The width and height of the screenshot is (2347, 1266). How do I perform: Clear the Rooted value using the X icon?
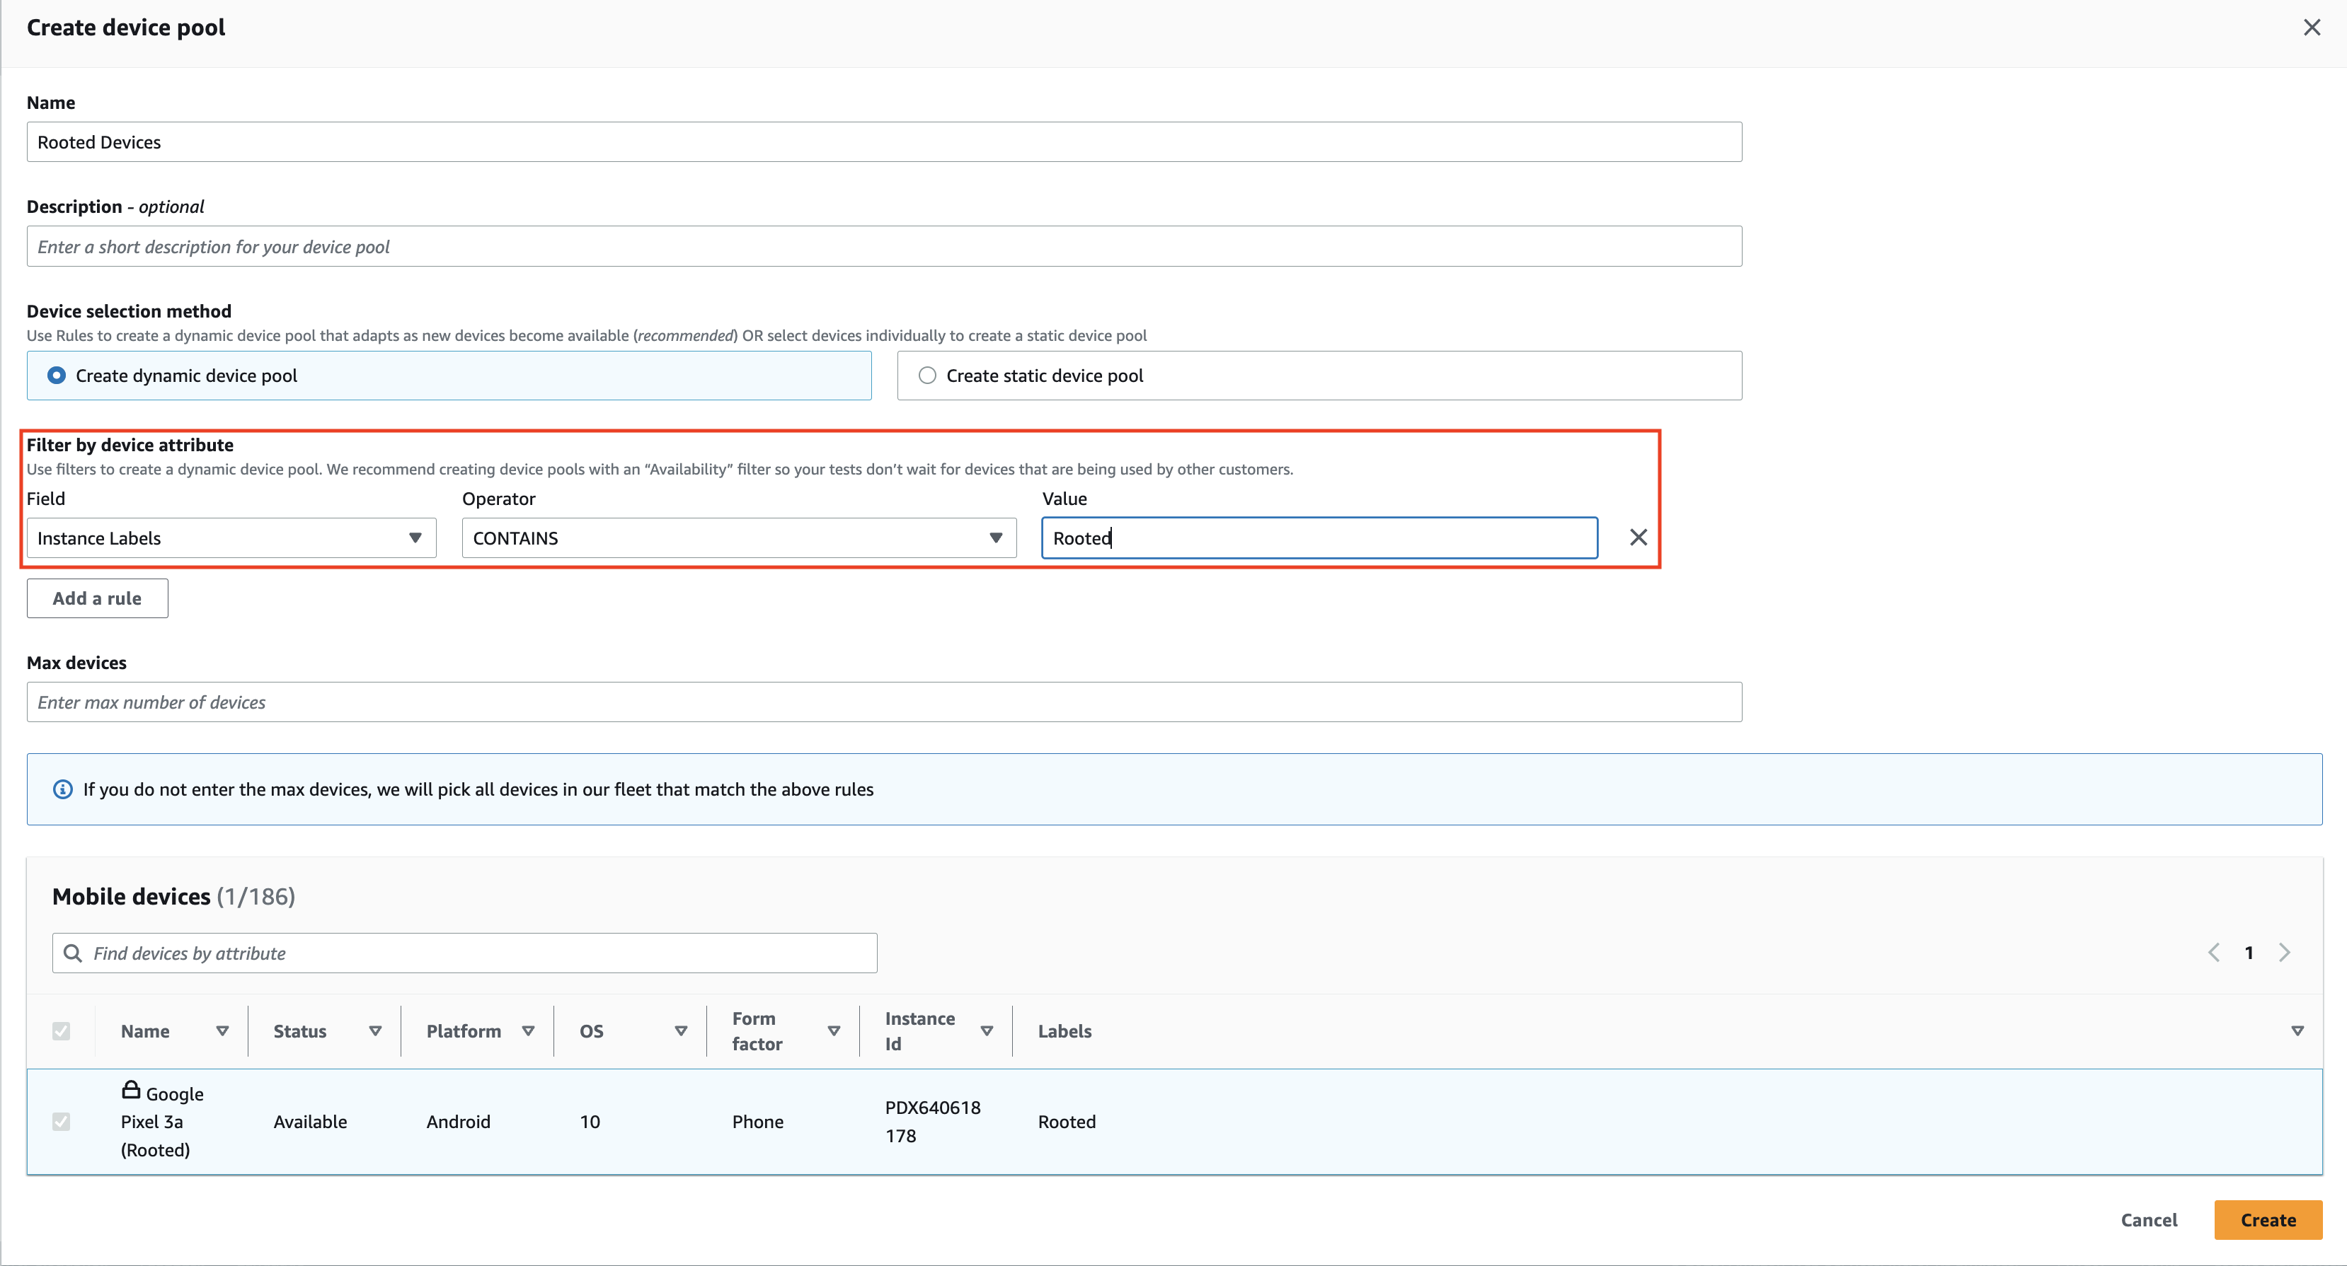coord(1637,537)
